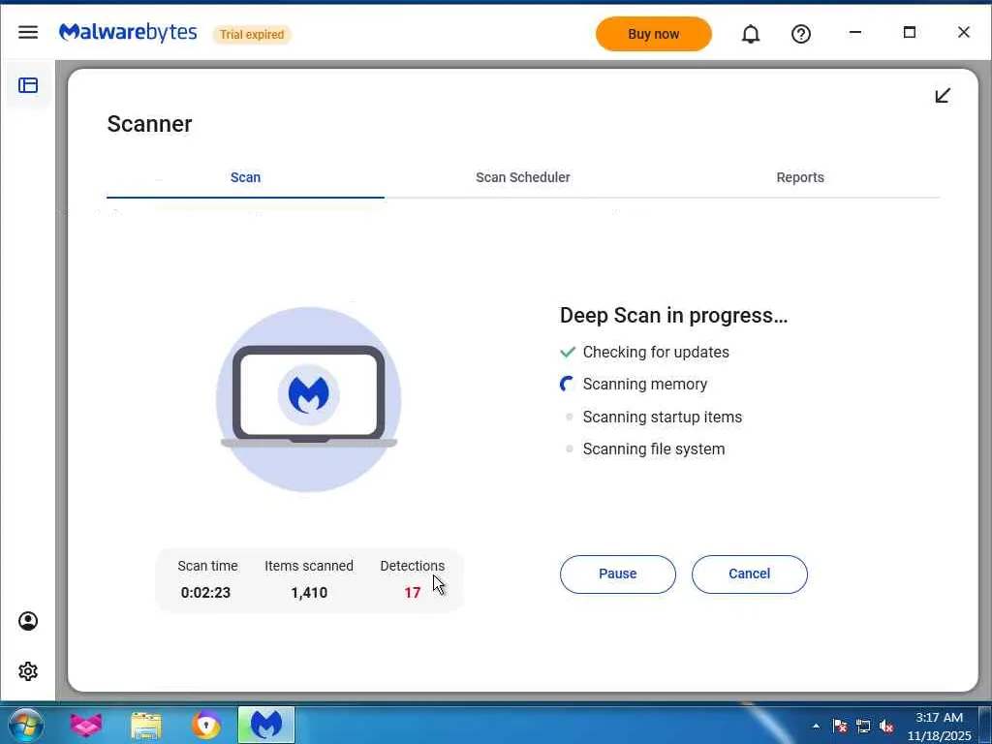The image size is (992, 744).
Task: Open the notifications bell
Action: tap(751, 34)
